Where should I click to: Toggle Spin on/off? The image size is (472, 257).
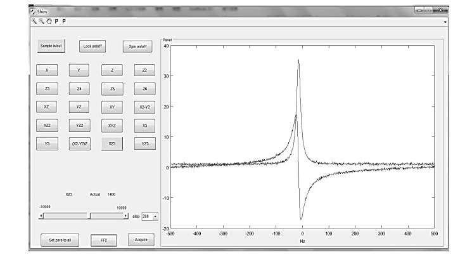pos(137,46)
